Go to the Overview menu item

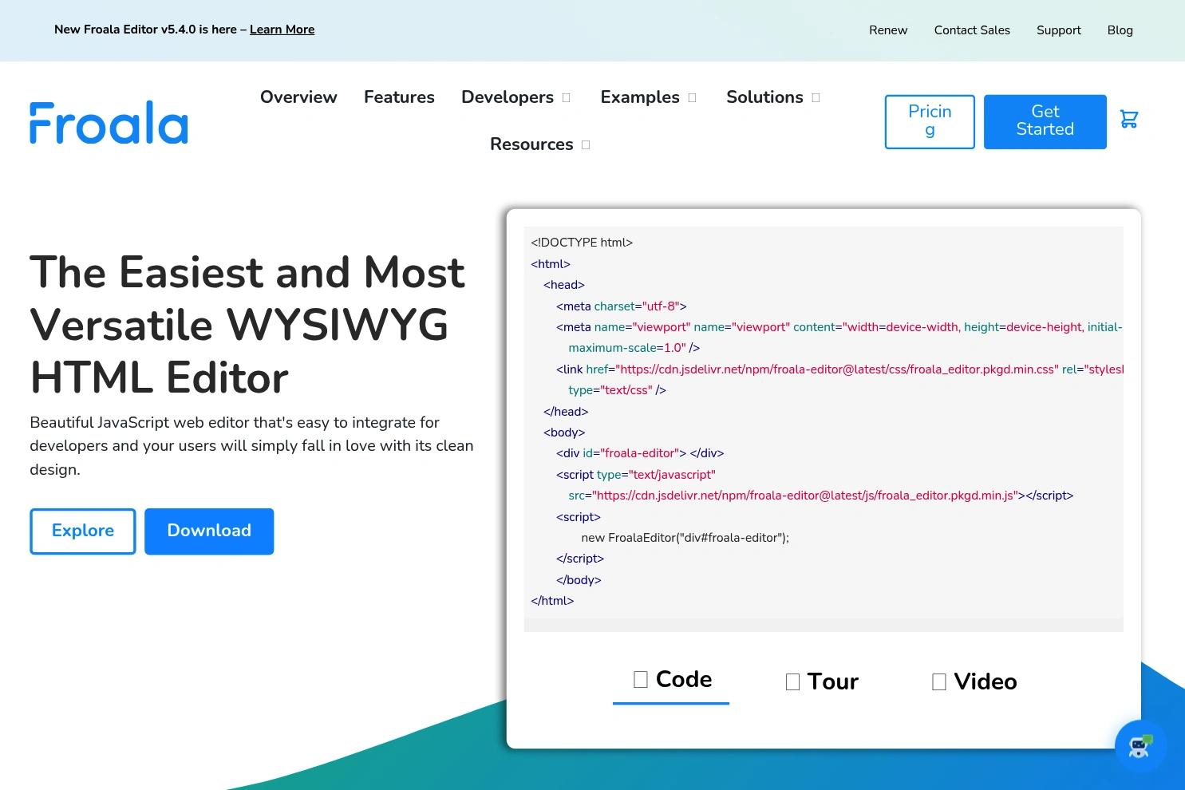[x=298, y=97]
